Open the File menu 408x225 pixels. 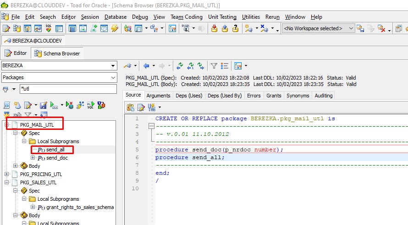tap(15, 17)
